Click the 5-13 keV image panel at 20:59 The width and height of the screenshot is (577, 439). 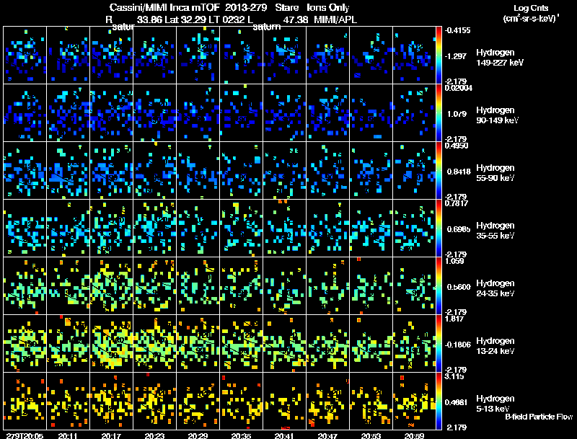(414, 401)
